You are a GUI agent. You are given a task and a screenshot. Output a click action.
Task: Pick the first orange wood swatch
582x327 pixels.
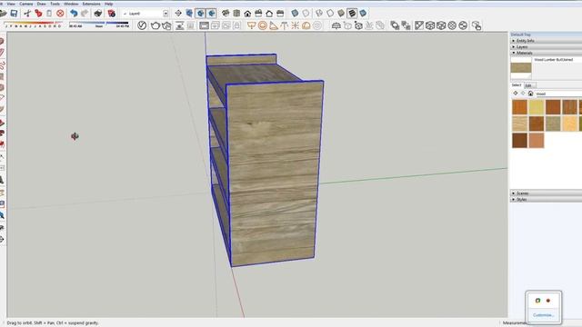[x=519, y=107]
